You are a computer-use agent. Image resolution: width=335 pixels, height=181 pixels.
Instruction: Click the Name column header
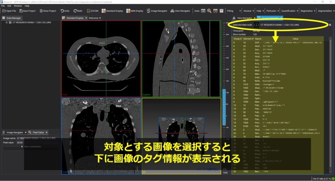[x=258, y=39]
